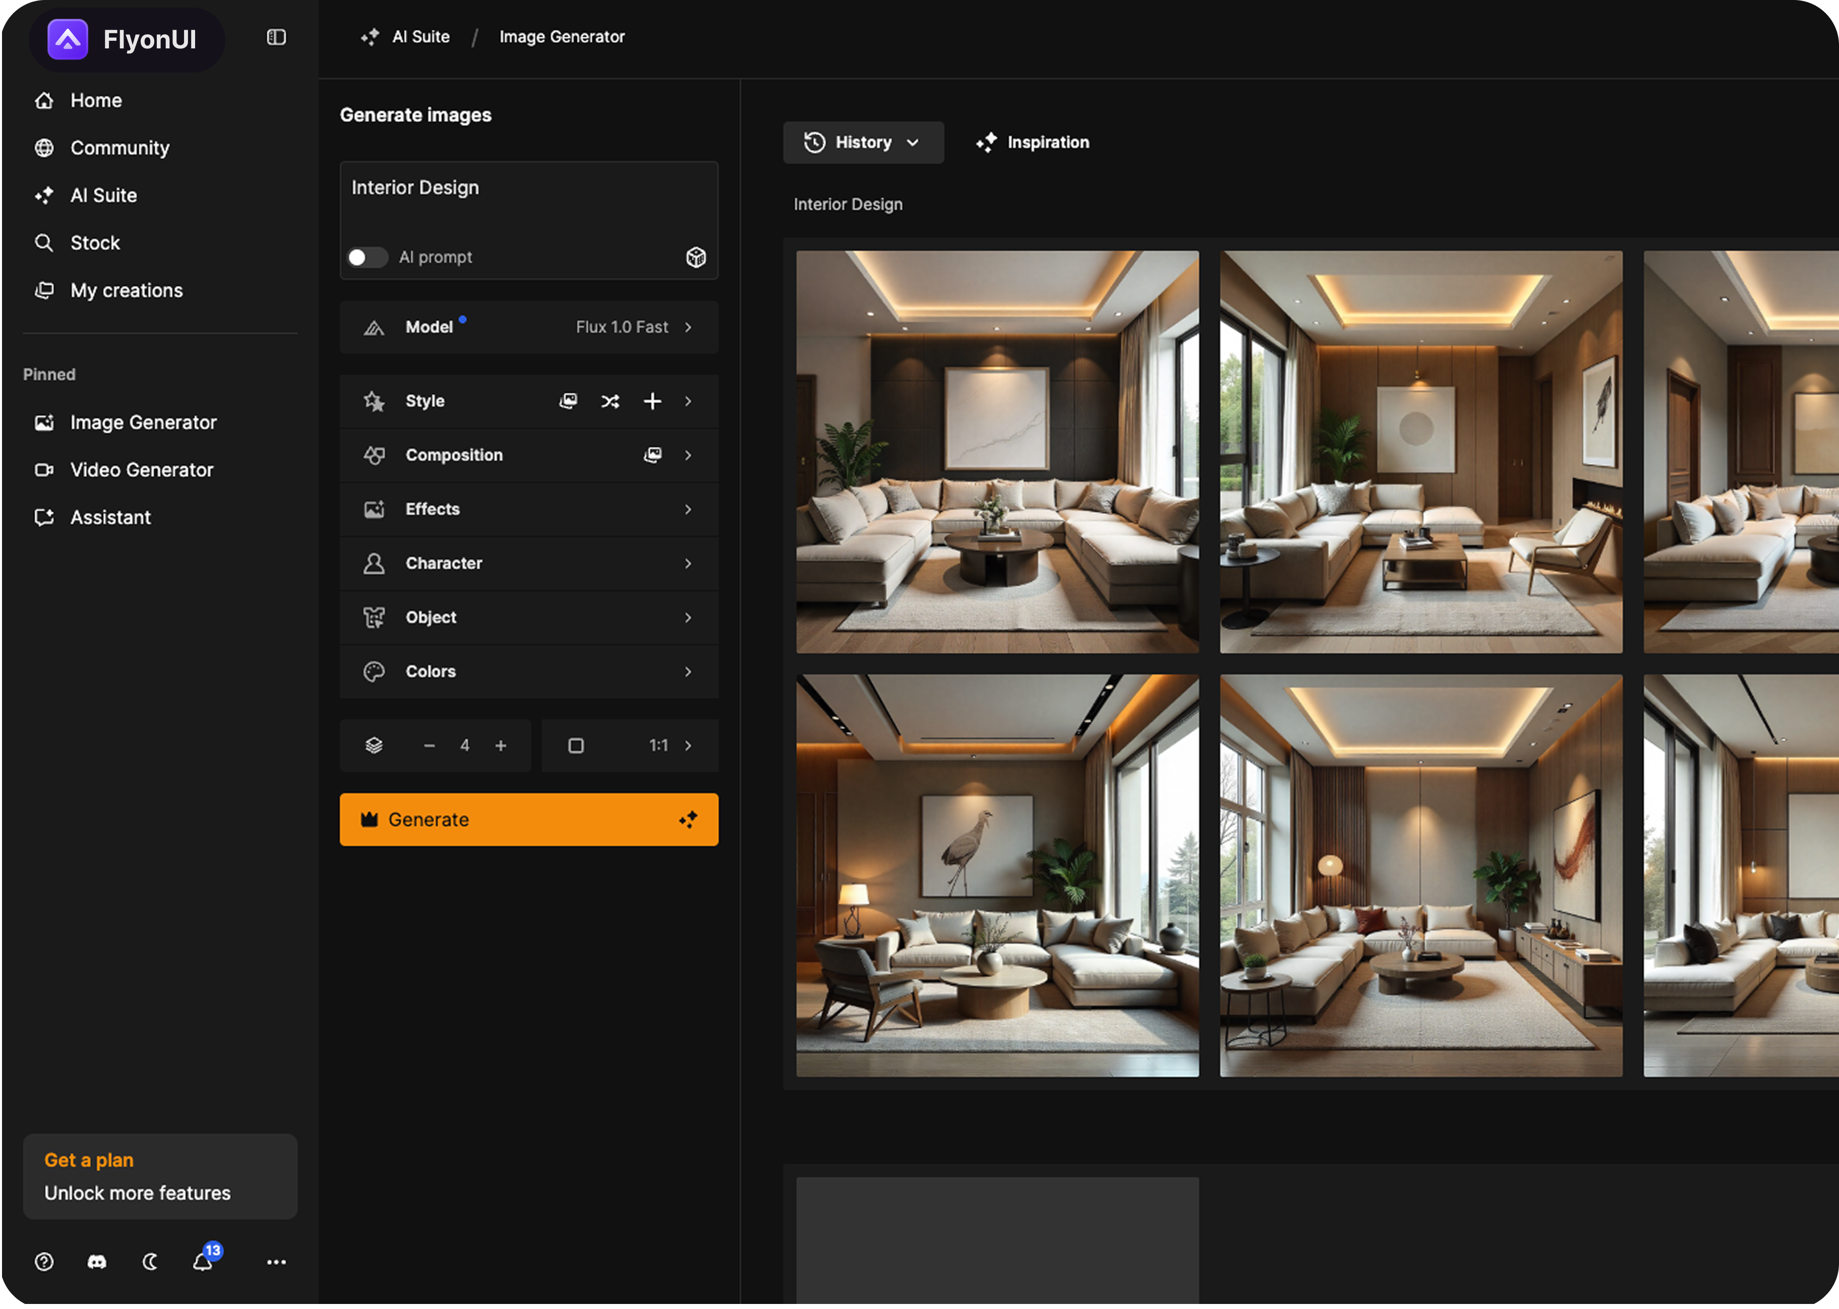Increase image count with plus
Screen dimensions: 1839x1309
[501, 746]
